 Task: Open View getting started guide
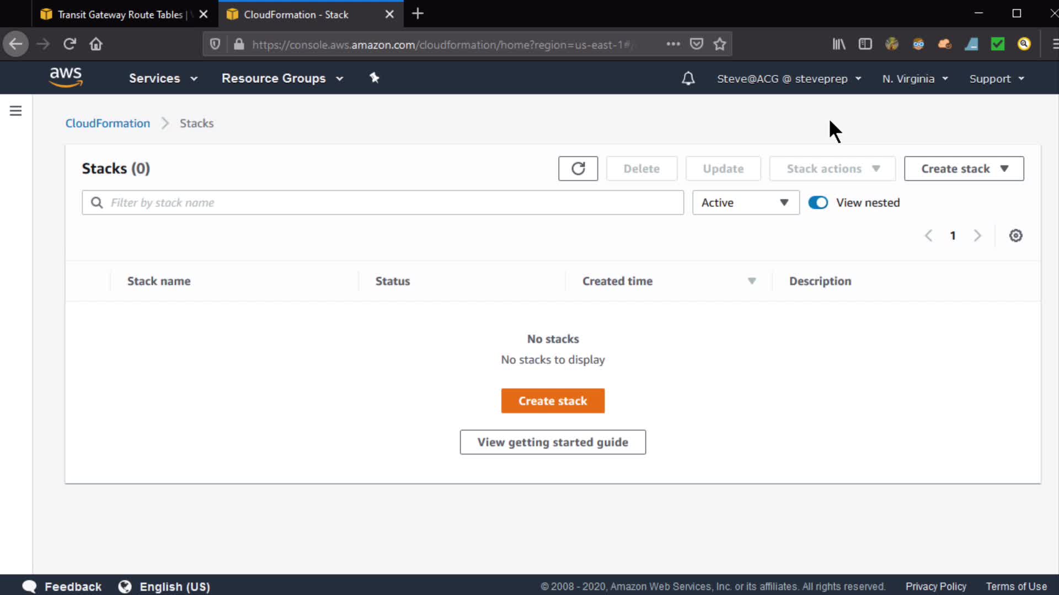pos(553,442)
